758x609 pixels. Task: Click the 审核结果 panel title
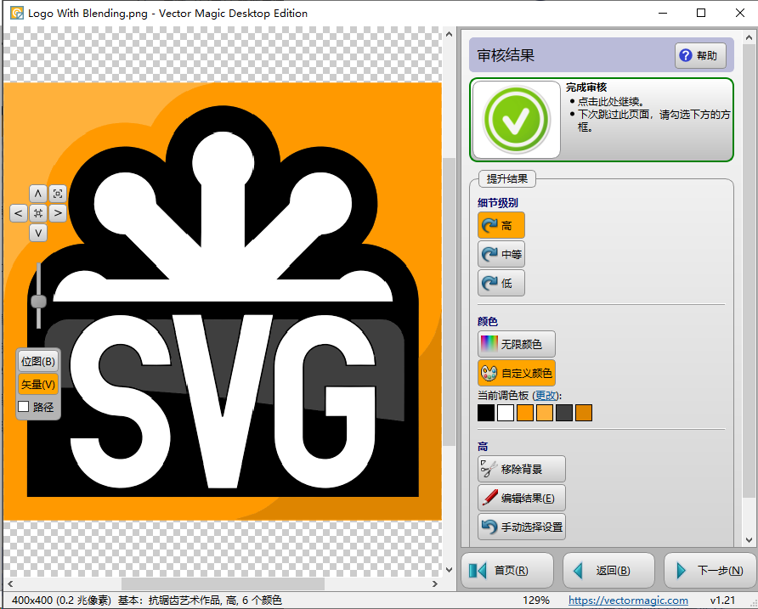point(506,55)
